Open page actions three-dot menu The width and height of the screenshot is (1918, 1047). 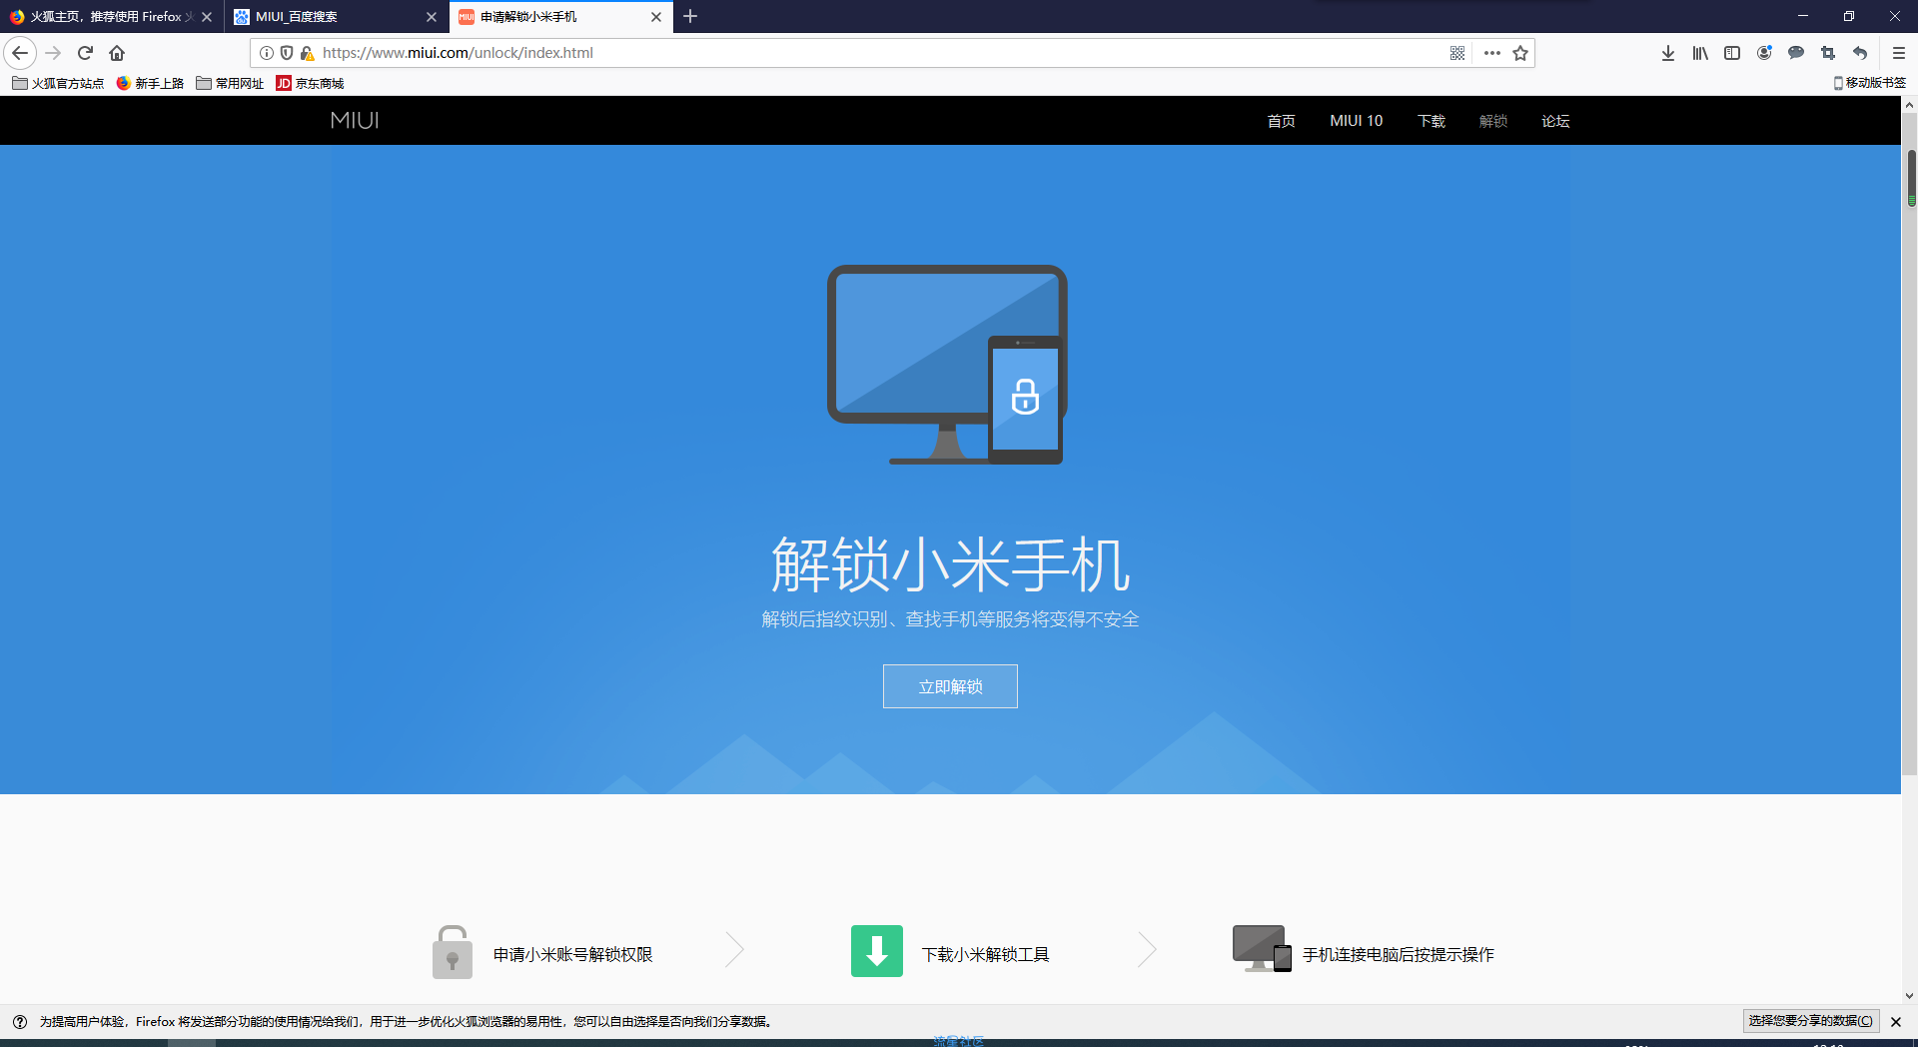(x=1492, y=53)
